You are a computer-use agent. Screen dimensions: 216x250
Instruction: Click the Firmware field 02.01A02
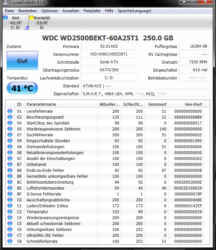coord(109,46)
